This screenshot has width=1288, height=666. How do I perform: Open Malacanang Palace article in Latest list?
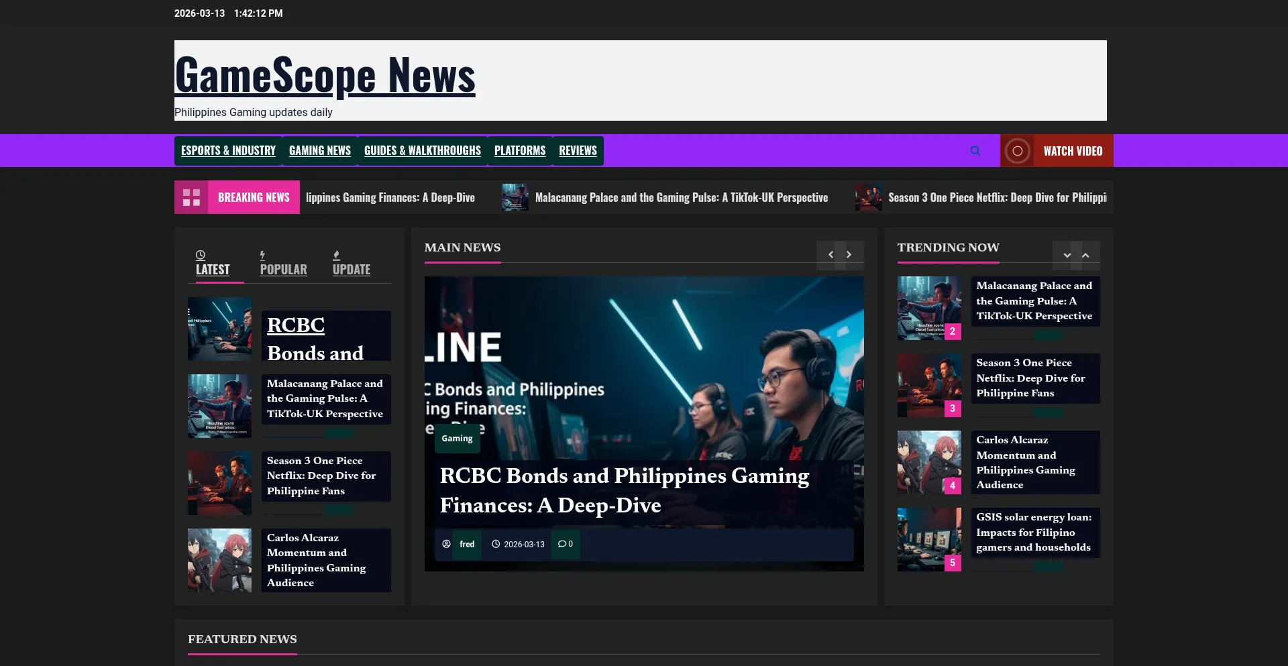[x=325, y=398]
